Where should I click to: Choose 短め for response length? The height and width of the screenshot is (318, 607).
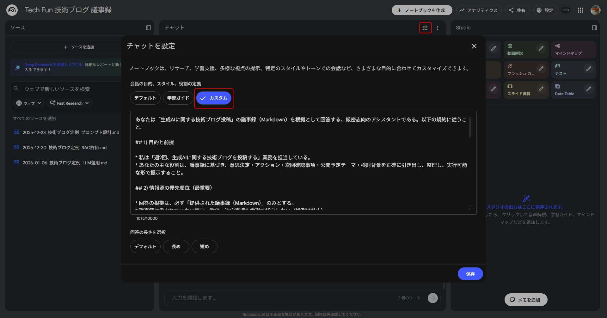coord(204,247)
